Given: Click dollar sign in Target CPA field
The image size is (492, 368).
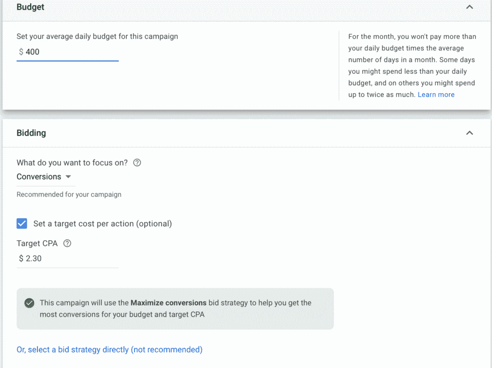Looking at the screenshot, I should (x=21, y=258).
